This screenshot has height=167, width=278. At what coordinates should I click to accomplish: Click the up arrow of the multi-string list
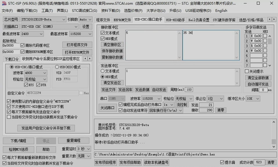pos(270,36)
